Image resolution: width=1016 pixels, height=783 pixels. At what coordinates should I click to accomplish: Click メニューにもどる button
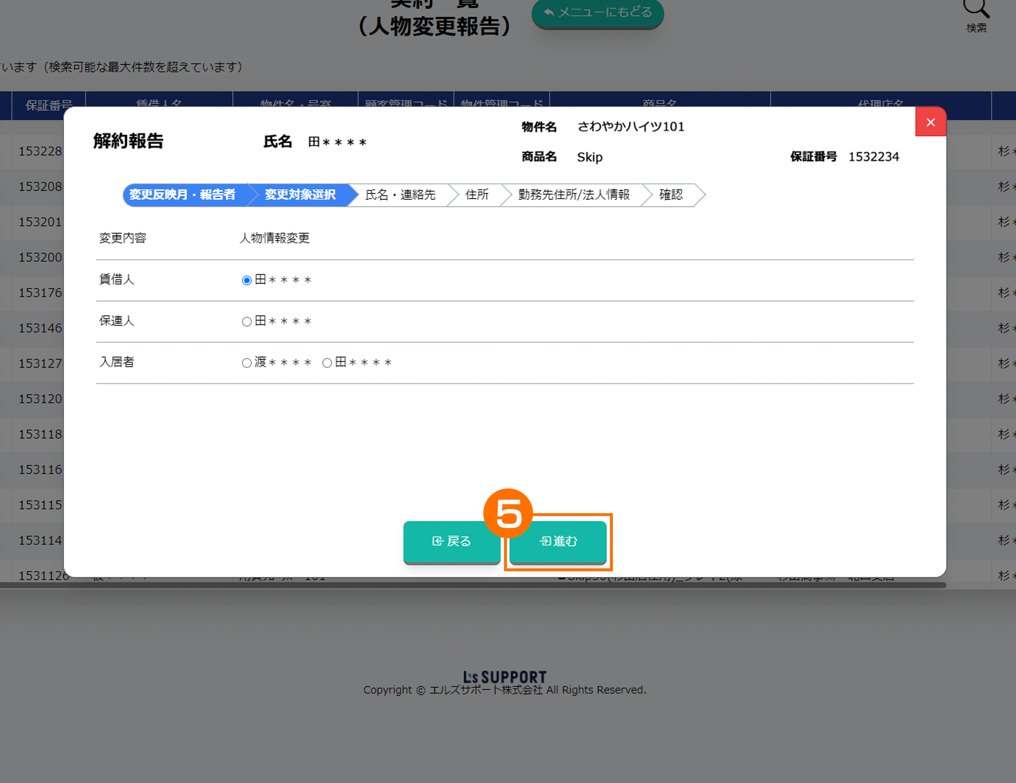pyautogui.click(x=597, y=13)
